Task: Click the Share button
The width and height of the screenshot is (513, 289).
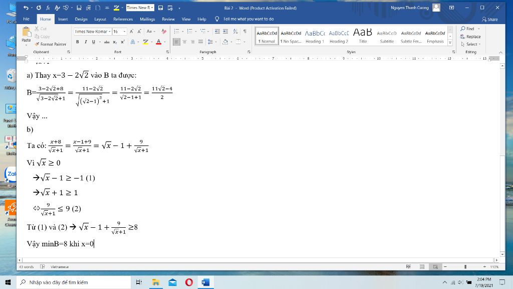Action: click(x=490, y=20)
